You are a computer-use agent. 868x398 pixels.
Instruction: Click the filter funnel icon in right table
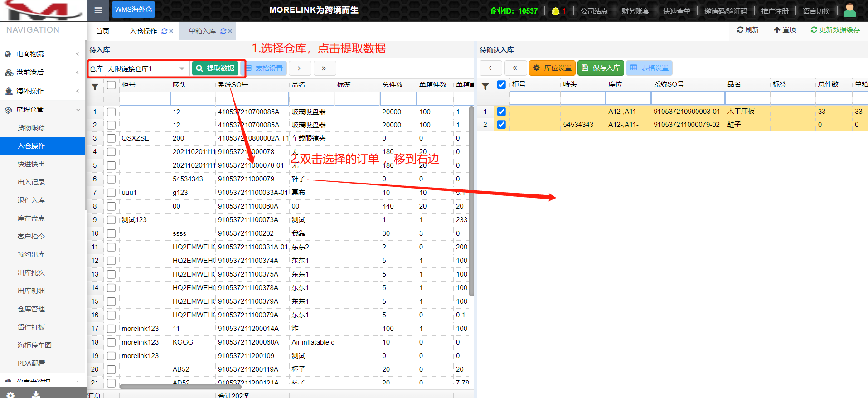click(x=485, y=86)
